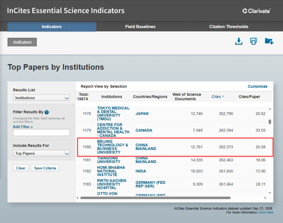Screen dimensions: 283x223
Task: Click the Institutions column header
Action: 111,97
